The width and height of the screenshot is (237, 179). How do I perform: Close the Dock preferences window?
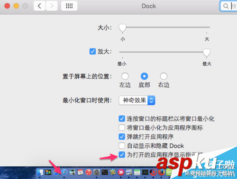pyautogui.click(x=7, y=6)
